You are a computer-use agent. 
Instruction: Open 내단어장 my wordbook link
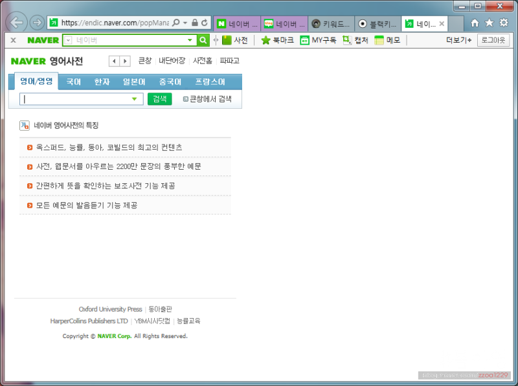tap(172, 61)
